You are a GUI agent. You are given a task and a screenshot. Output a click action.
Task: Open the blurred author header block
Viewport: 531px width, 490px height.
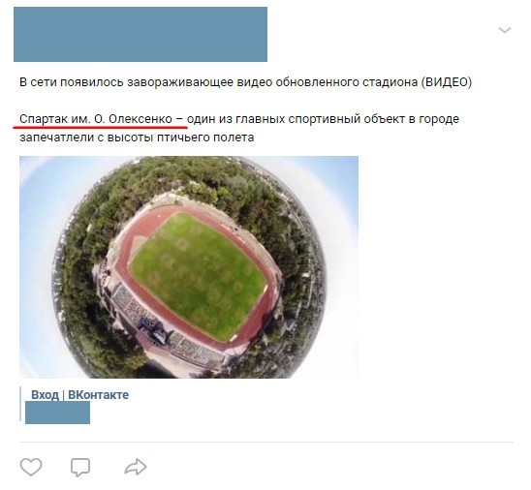[x=141, y=34]
